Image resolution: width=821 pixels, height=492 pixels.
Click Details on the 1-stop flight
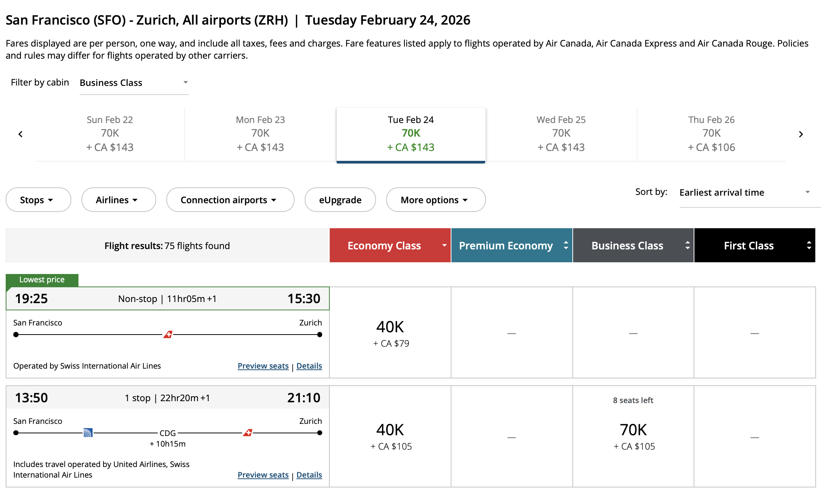click(309, 475)
